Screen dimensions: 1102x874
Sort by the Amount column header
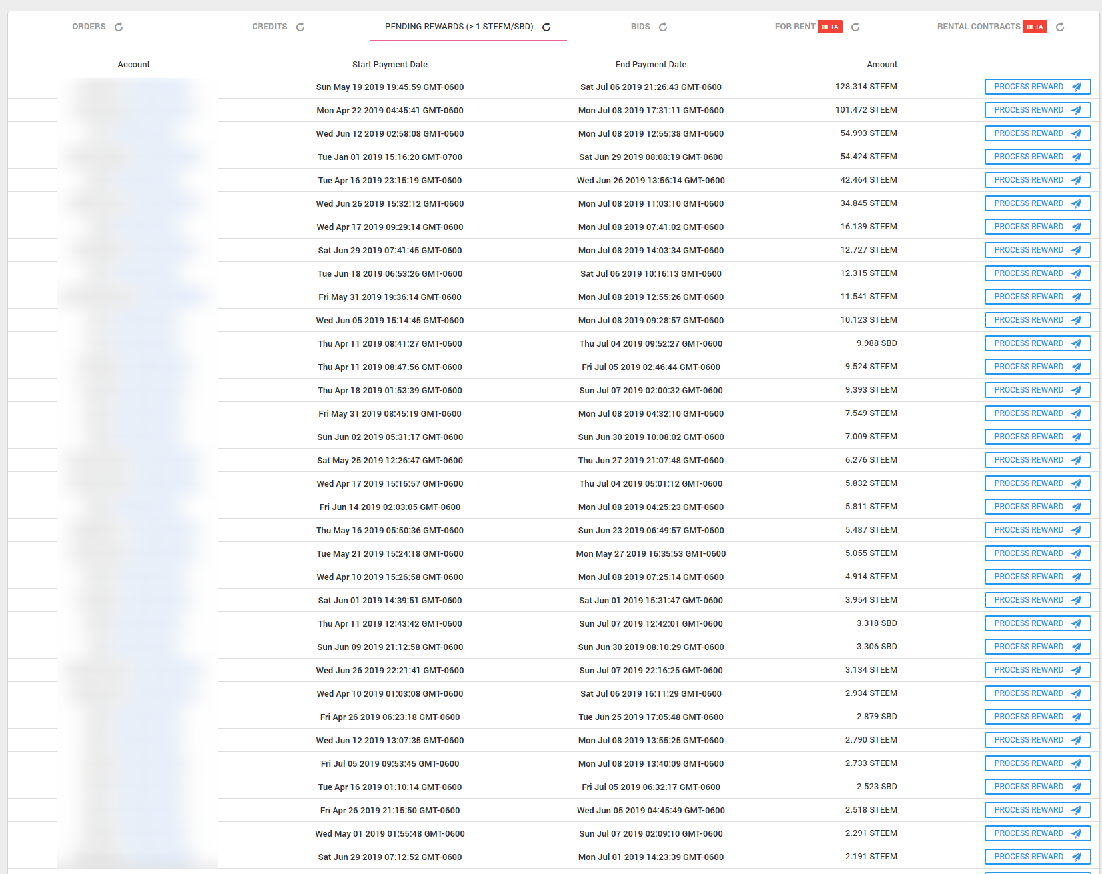click(x=881, y=65)
